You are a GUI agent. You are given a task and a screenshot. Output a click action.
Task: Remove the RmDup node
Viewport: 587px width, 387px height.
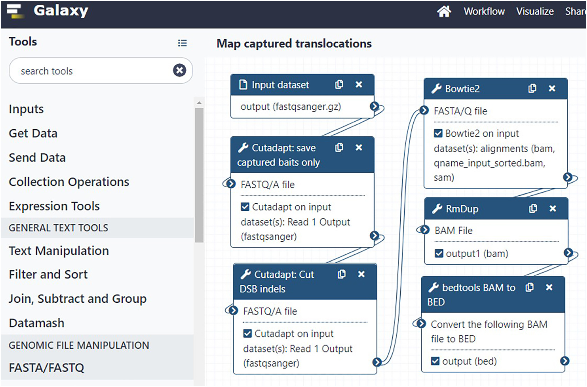(x=553, y=208)
